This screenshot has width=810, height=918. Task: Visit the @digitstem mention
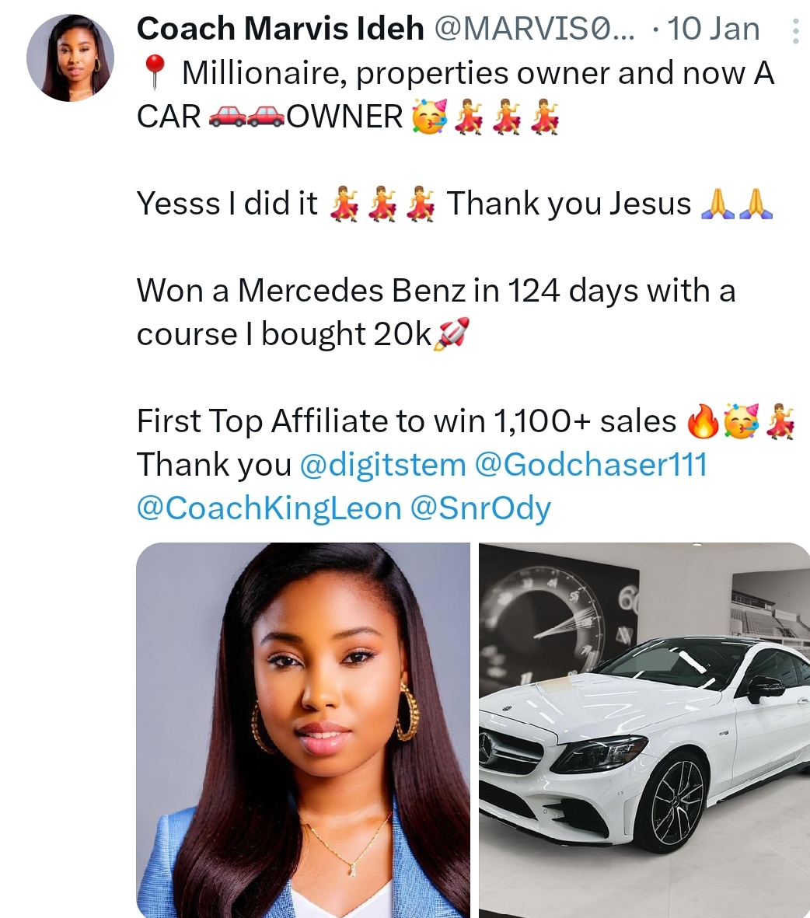tap(382, 465)
